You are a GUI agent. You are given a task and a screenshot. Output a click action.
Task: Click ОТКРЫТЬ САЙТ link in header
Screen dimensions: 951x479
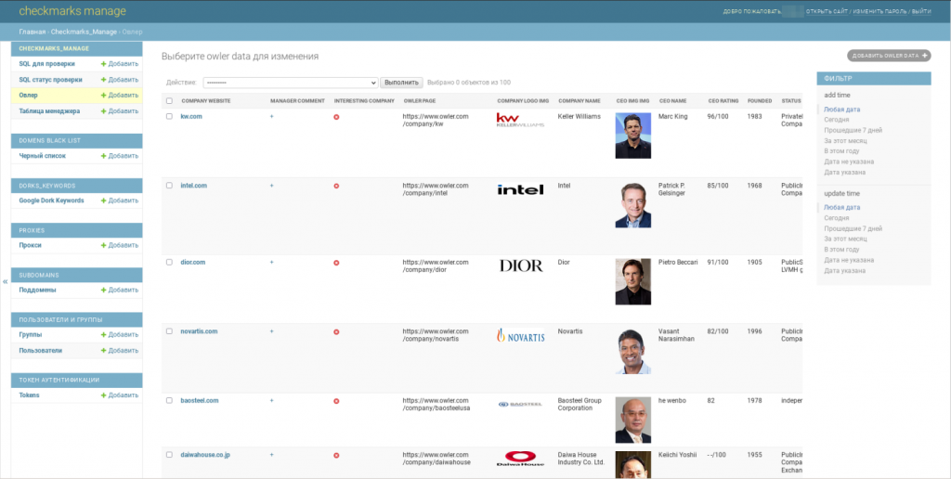[827, 11]
